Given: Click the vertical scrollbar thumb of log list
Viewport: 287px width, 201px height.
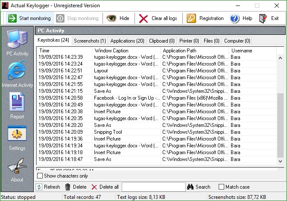Looking at the screenshot, I should tap(280, 125).
